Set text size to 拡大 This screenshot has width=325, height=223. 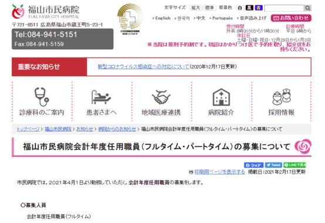196,8
